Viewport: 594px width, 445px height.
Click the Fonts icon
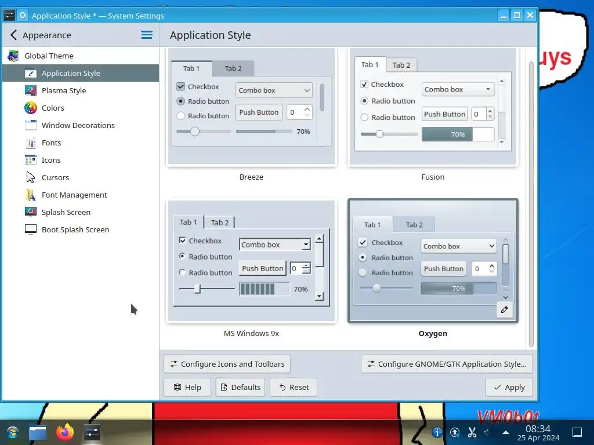click(x=31, y=143)
